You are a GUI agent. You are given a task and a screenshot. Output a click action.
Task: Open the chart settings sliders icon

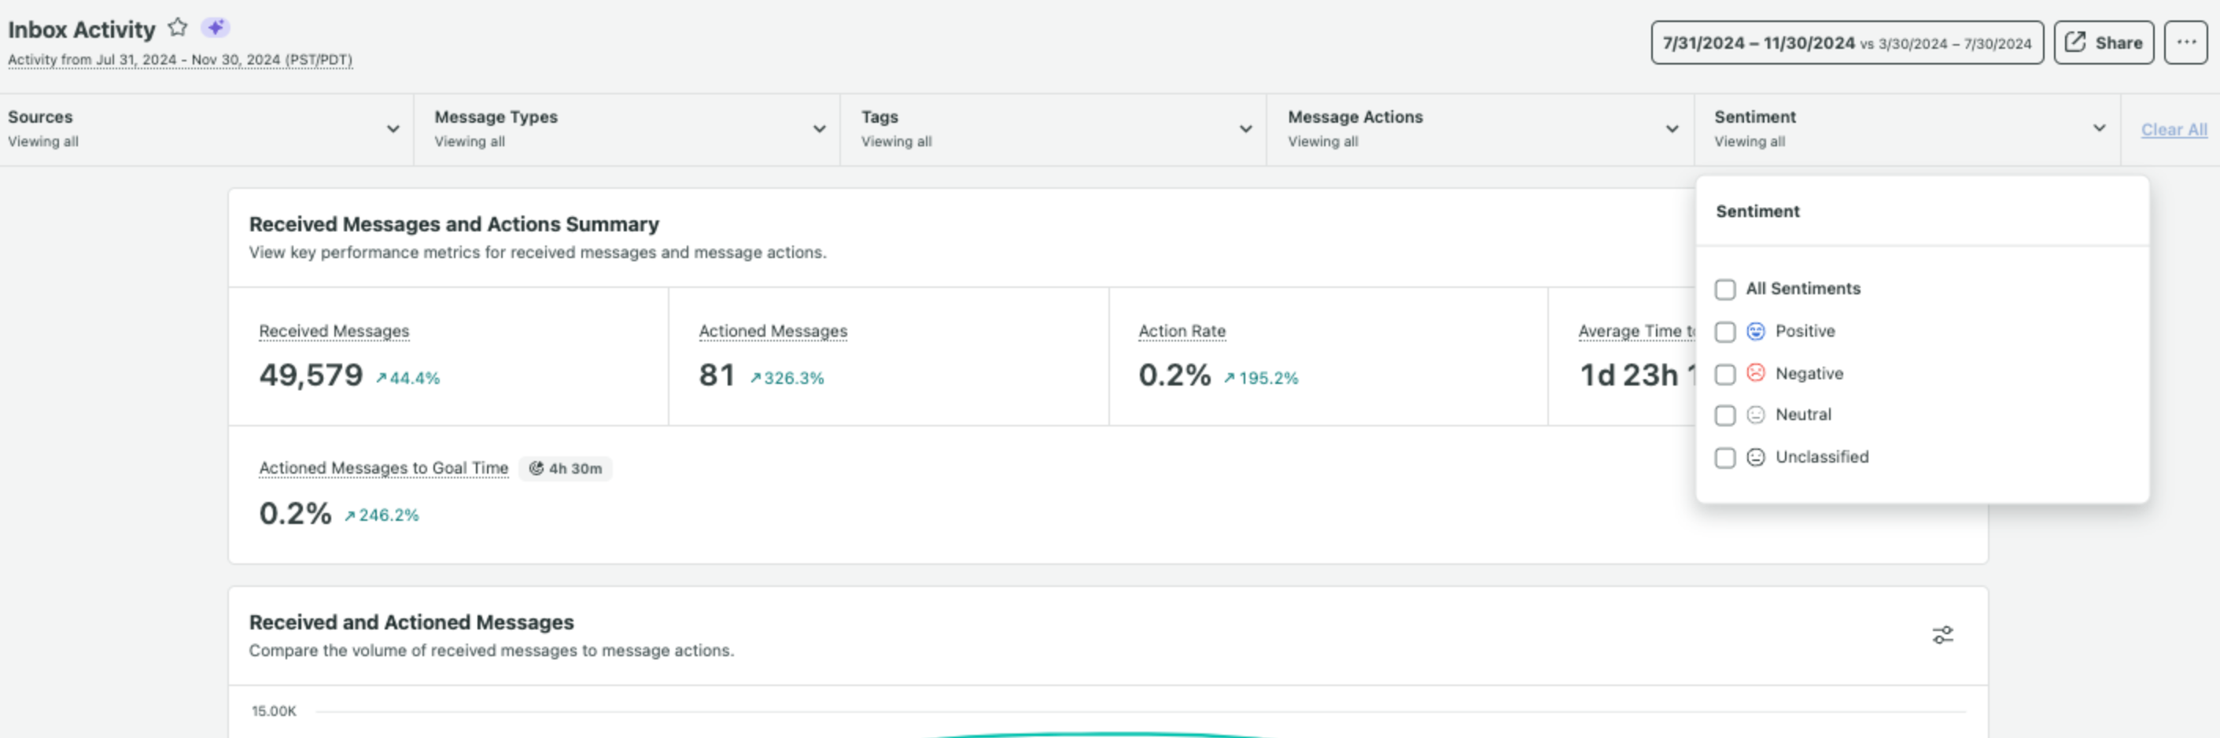[1942, 636]
